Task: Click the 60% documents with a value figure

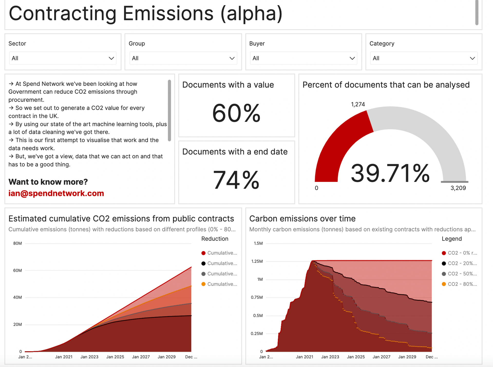Action: [236, 113]
